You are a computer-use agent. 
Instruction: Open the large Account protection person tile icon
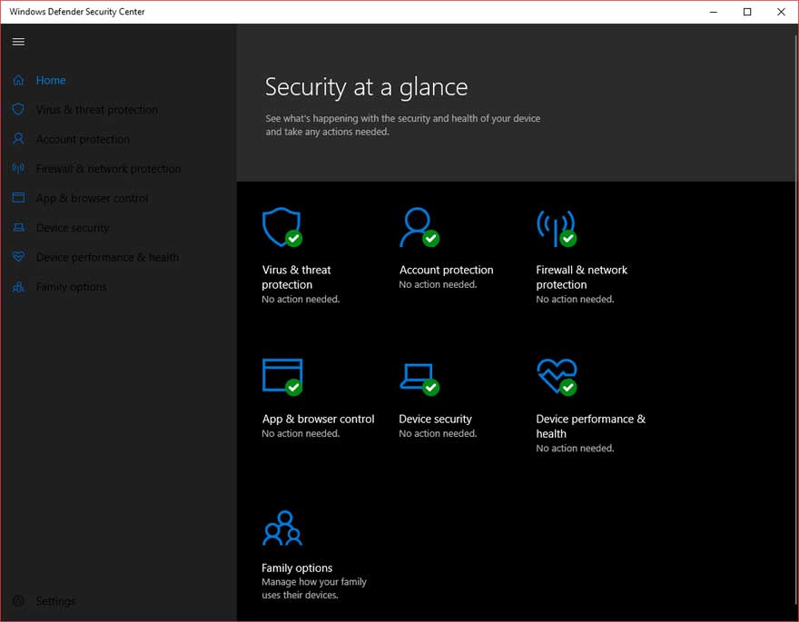[x=419, y=227]
